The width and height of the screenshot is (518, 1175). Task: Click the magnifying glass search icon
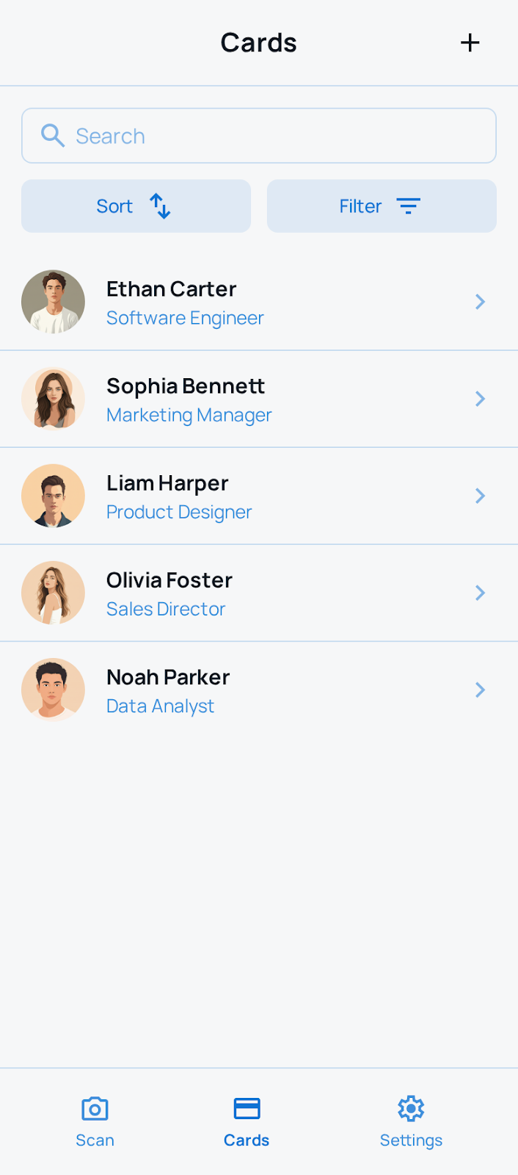point(52,135)
